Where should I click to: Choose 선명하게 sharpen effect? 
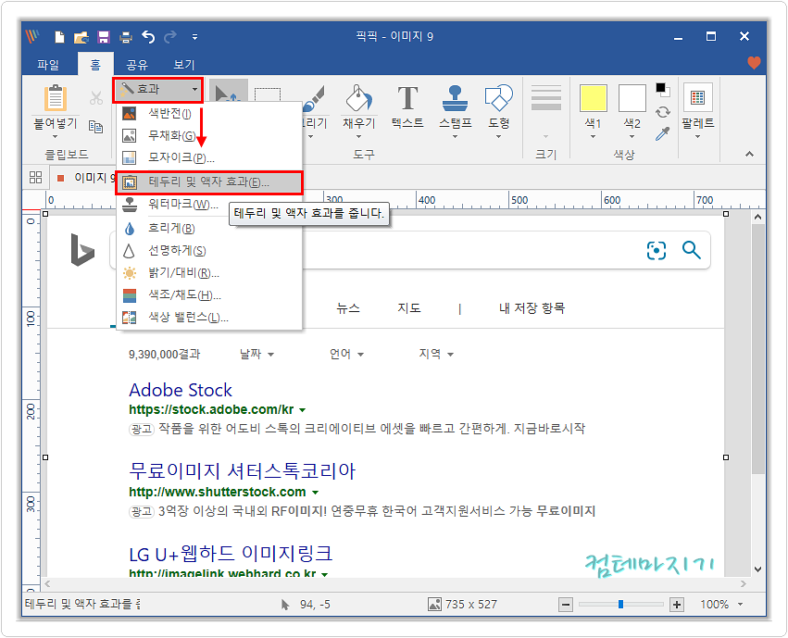208,251
